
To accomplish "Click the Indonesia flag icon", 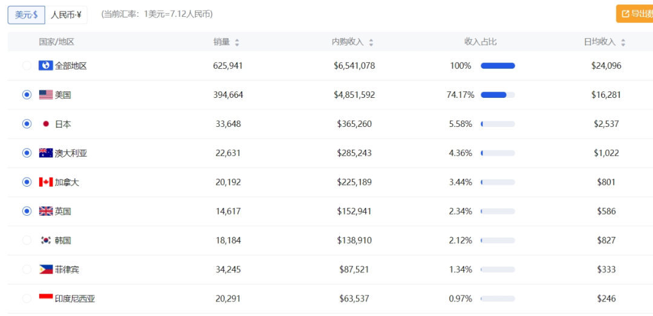I will pyautogui.click(x=46, y=298).
